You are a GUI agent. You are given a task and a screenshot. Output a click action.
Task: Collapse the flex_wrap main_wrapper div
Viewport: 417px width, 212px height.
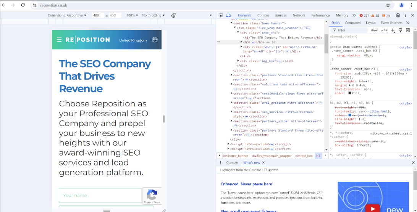[x=235, y=27]
